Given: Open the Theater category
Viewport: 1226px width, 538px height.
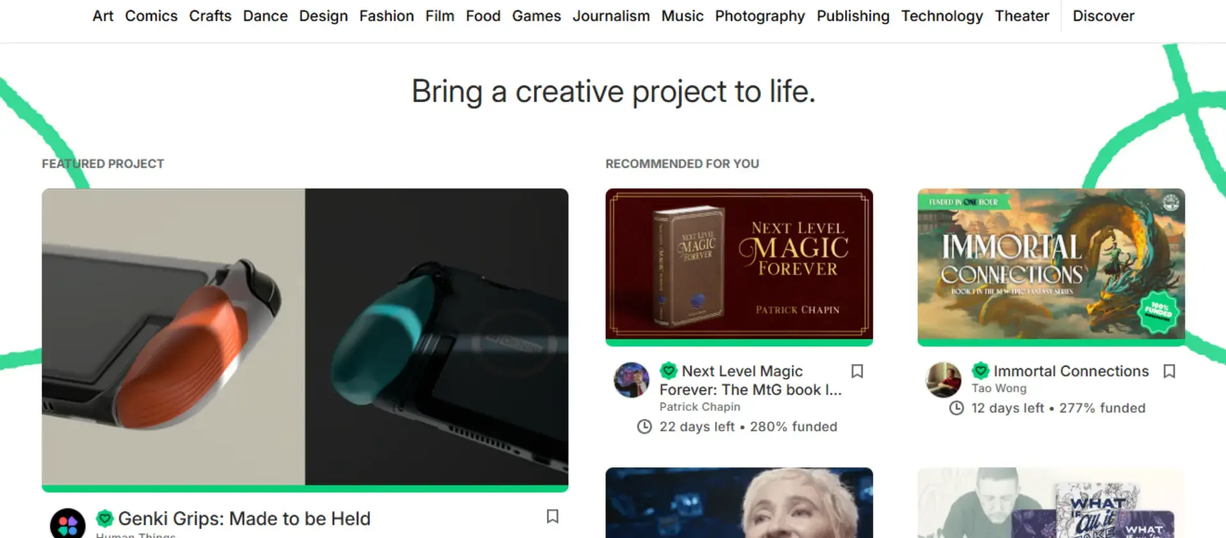Looking at the screenshot, I should 1022,16.
